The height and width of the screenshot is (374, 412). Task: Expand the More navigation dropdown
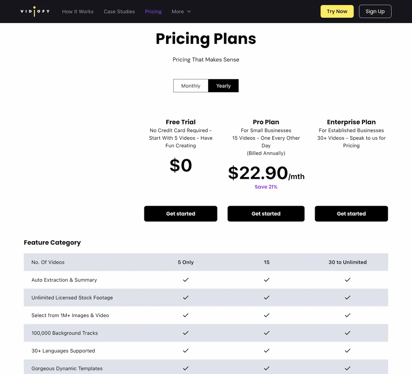181,11
